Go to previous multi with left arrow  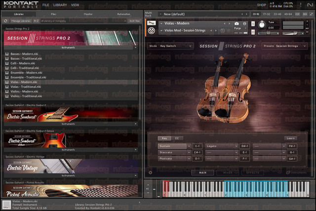pyautogui.click(x=242, y=14)
